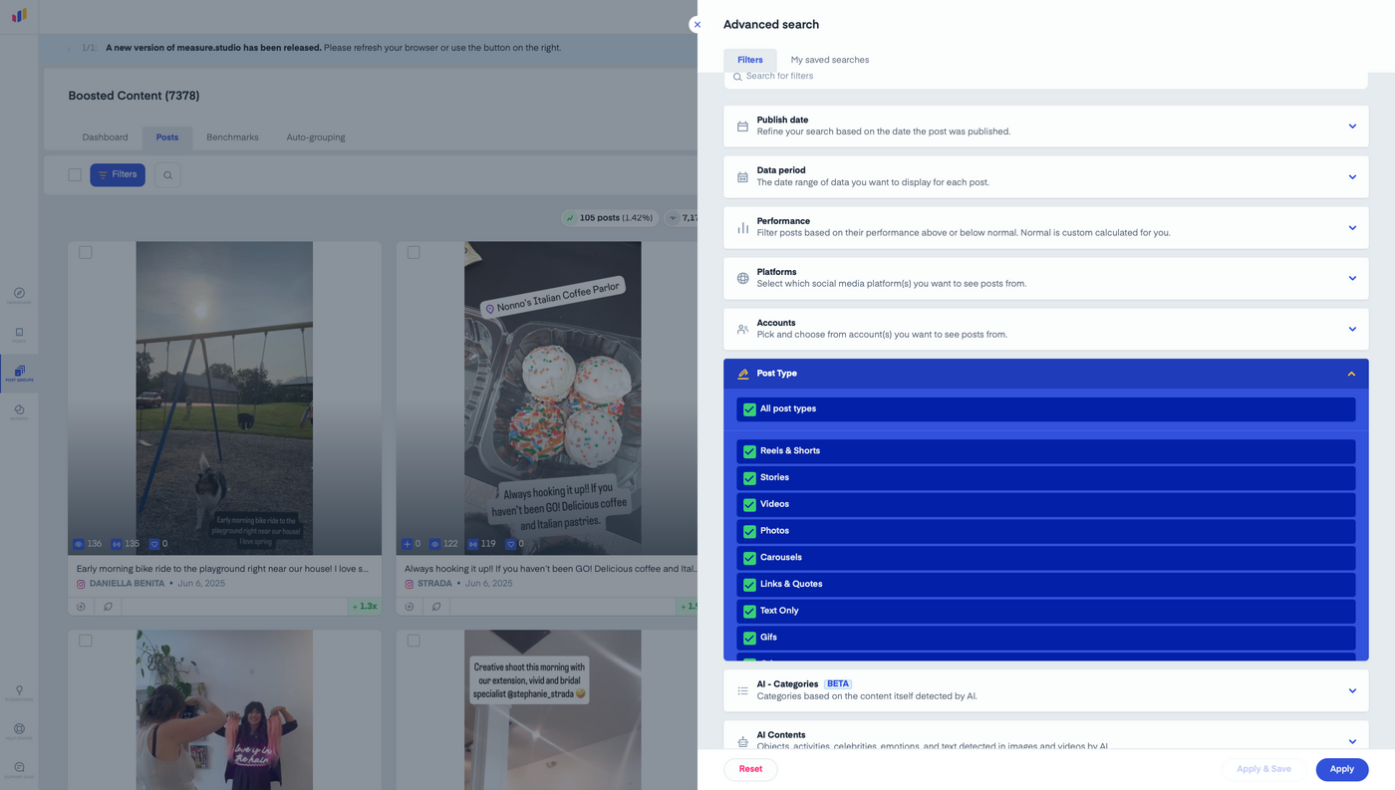Click the magnifier icon next to Filters button
The width and height of the screenshot is (1395, 790).
[167, 175]
